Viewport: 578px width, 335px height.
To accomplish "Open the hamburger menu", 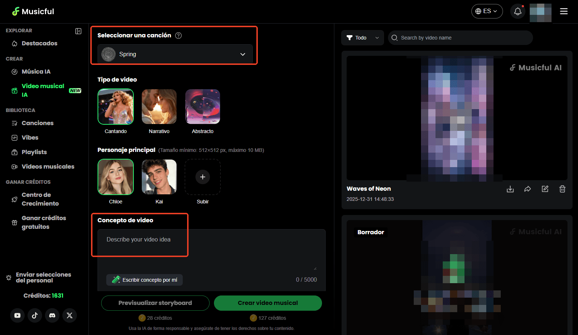I will pyautogui.click(x=564, y=11).
